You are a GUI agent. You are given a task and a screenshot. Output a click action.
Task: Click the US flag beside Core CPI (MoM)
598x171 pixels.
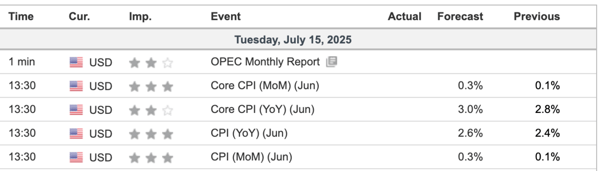76,86
